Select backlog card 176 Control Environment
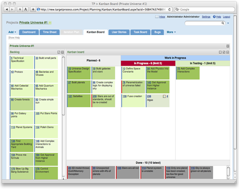 tap(46, 173)
